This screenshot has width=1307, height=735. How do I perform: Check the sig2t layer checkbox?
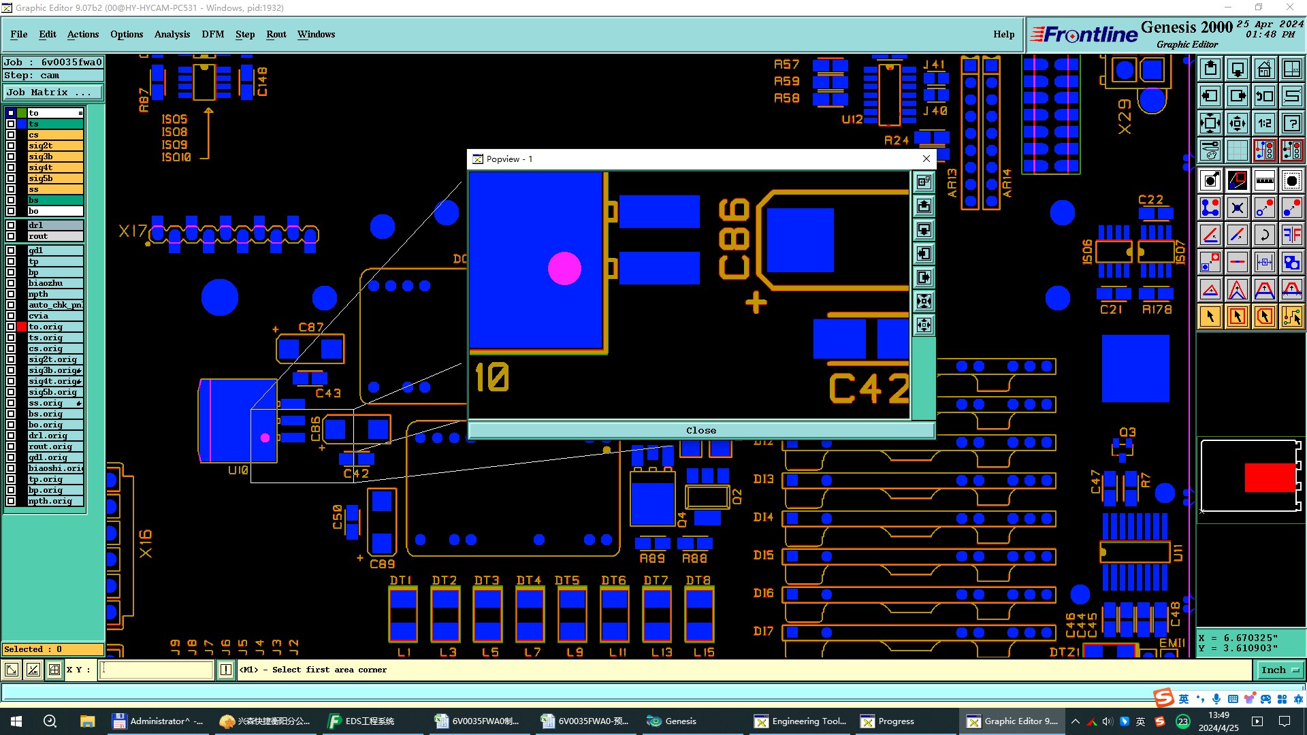click(11, 146)
